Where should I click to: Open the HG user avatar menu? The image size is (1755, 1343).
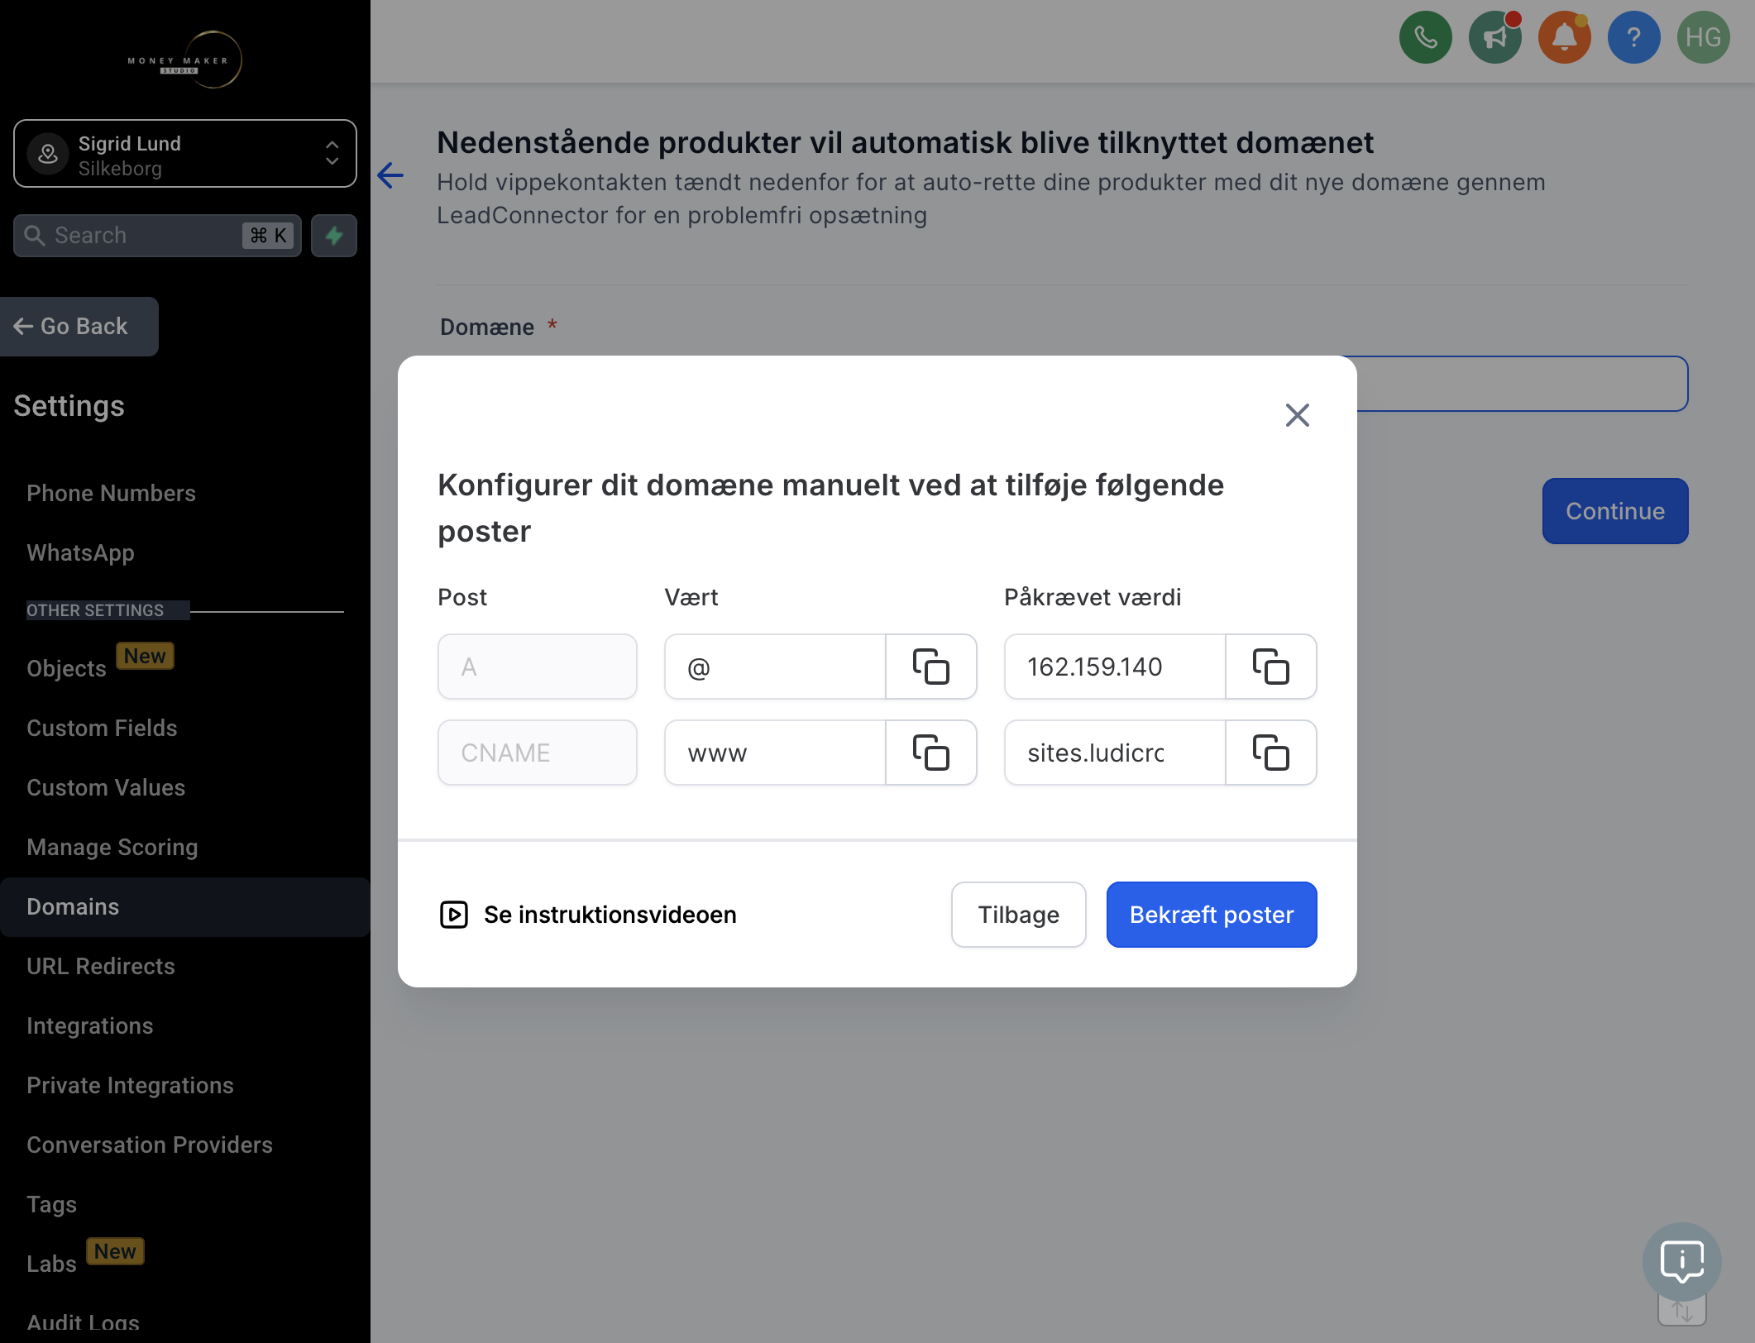(1703, 37)
